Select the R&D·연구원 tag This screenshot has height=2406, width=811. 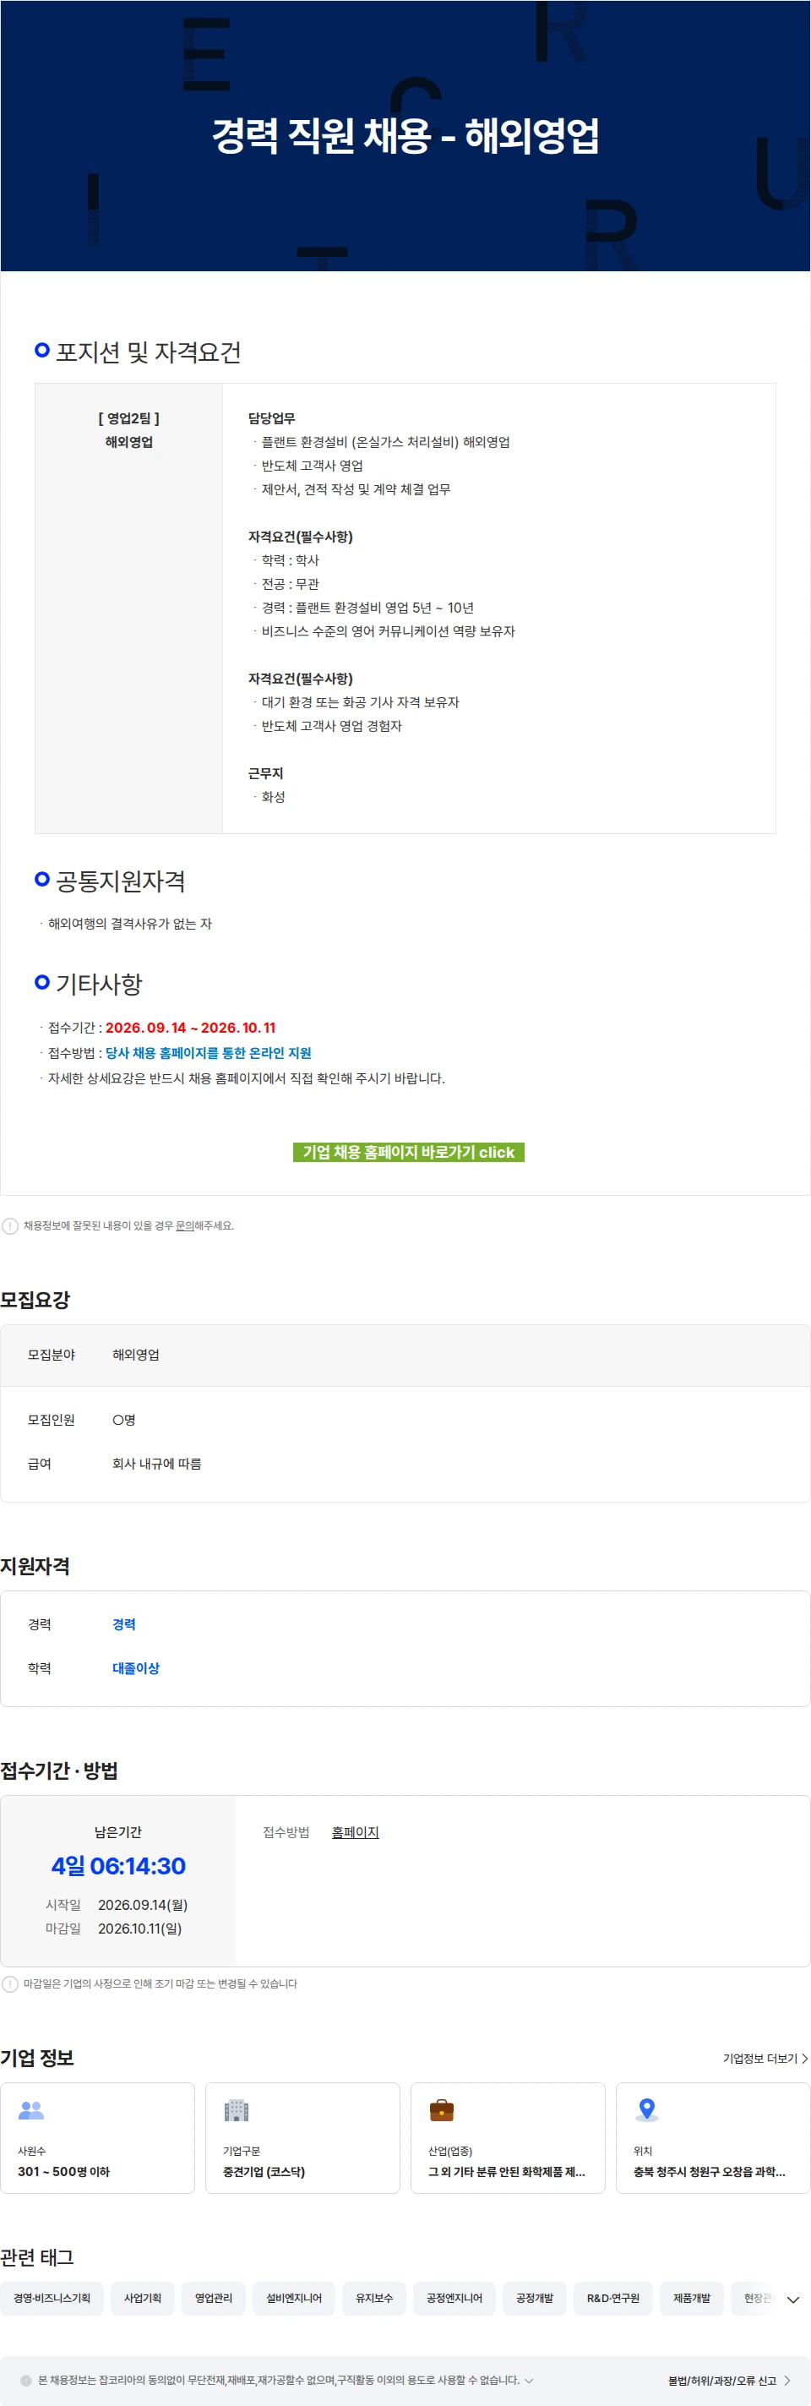click(613, 2298)
